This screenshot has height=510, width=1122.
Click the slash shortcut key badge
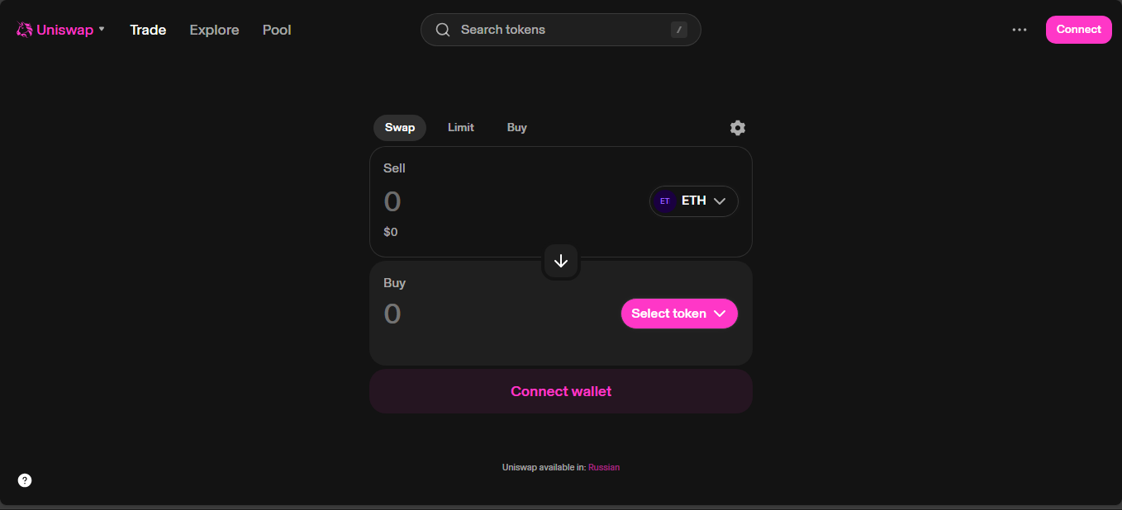(x=679, y=30)
